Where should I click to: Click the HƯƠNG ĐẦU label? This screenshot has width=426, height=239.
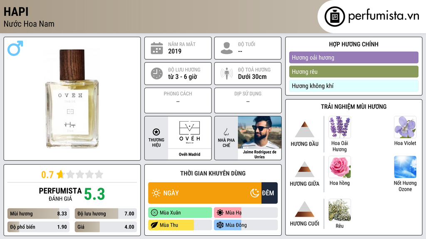(x=305, y=144)
